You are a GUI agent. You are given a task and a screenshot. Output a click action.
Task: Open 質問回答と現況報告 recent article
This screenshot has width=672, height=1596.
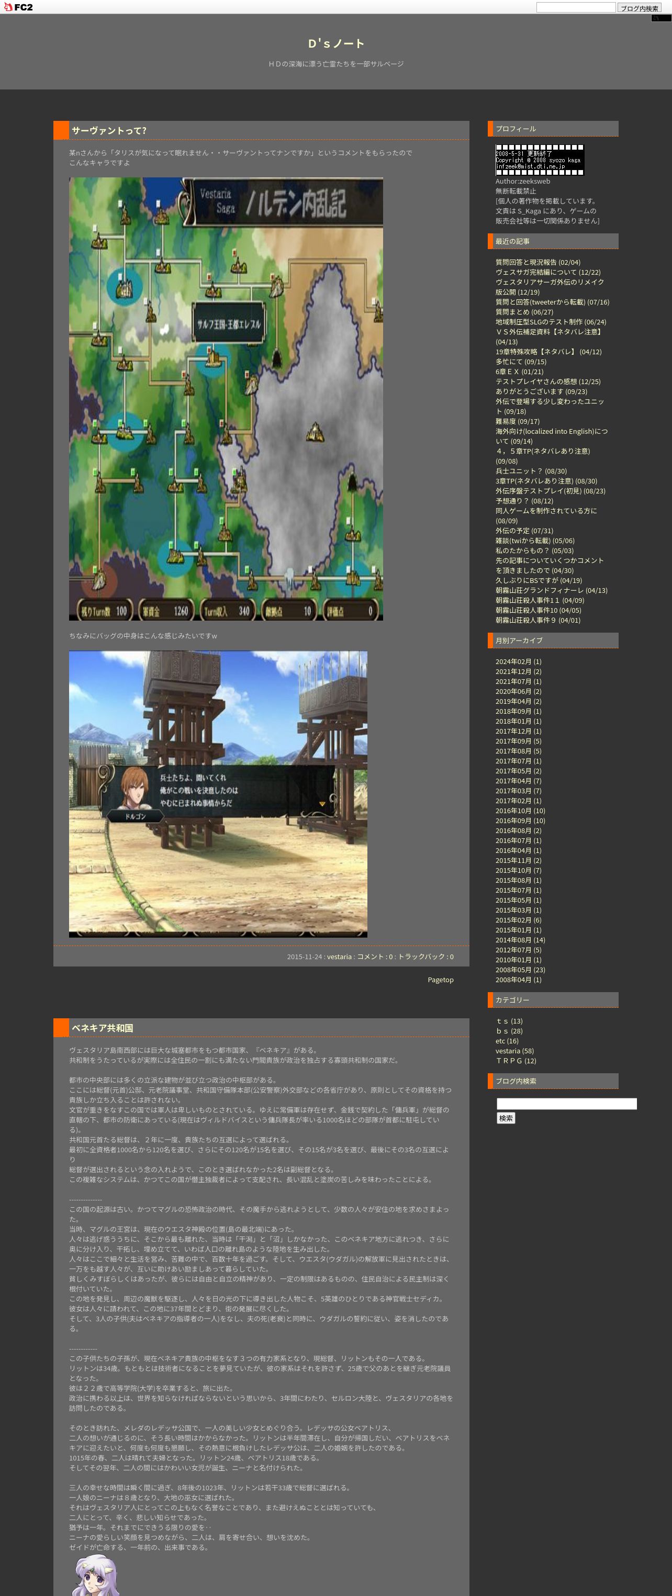pos(537,262)
